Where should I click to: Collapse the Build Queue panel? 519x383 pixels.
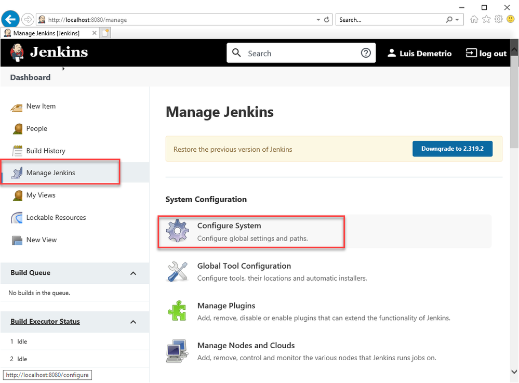pos(133,273)
